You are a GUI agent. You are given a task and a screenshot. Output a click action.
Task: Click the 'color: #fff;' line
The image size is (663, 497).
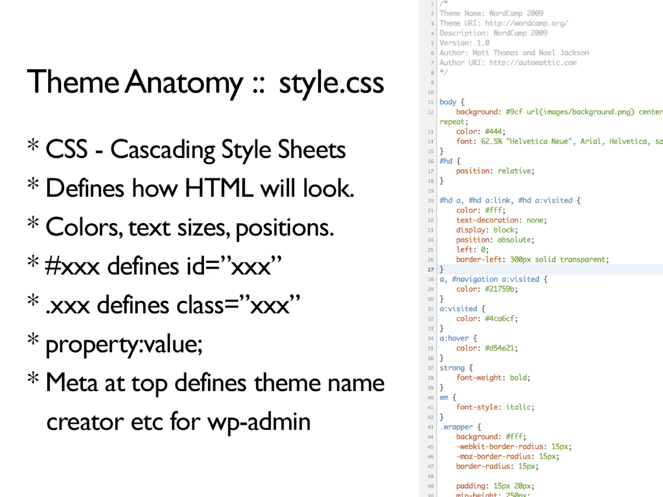point(480,210)
